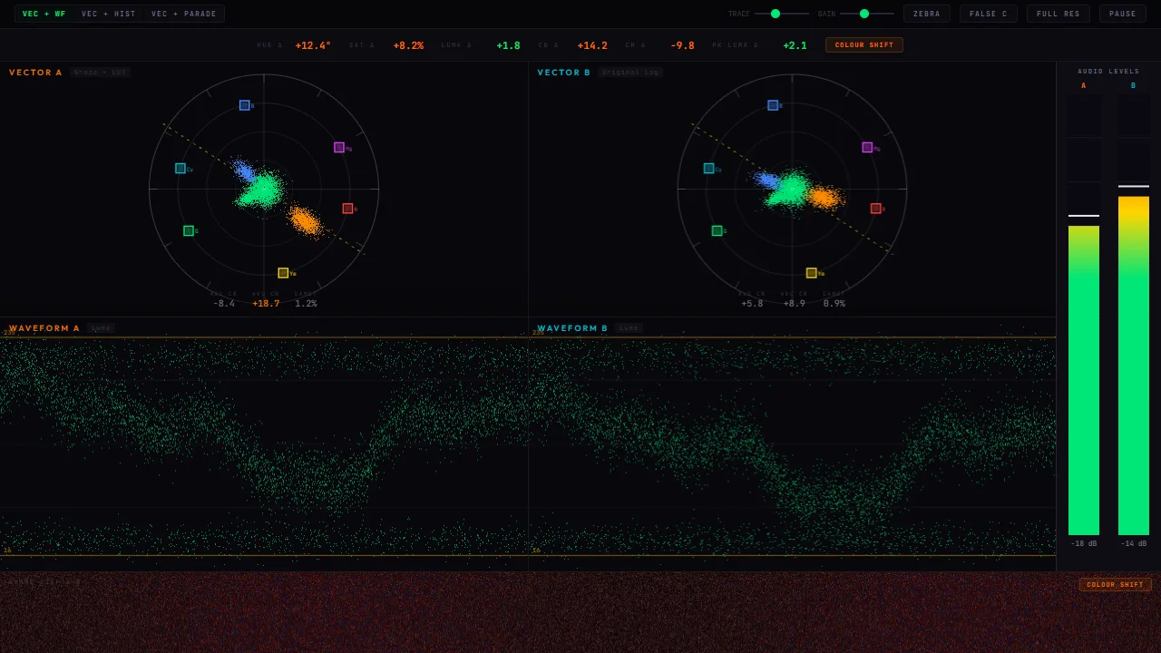The height and width of the screenshot is (653, 1161).
Task: Click the AUDIO LEVELS panel heading
Action: [x=1108, y=72]
